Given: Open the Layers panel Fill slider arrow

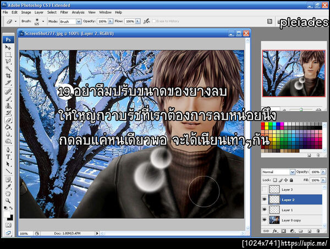Looking at the screenshot, I should (323, 180).
